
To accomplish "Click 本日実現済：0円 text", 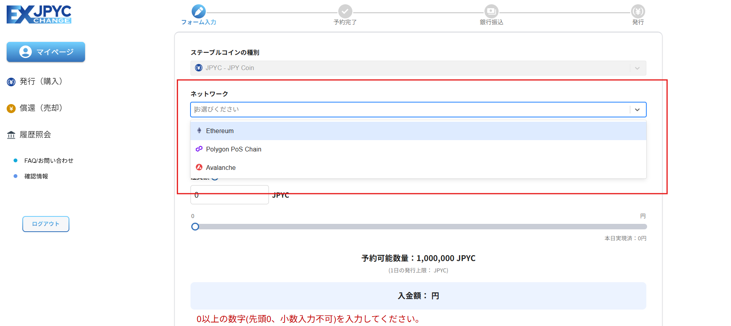I will point(625,238).
